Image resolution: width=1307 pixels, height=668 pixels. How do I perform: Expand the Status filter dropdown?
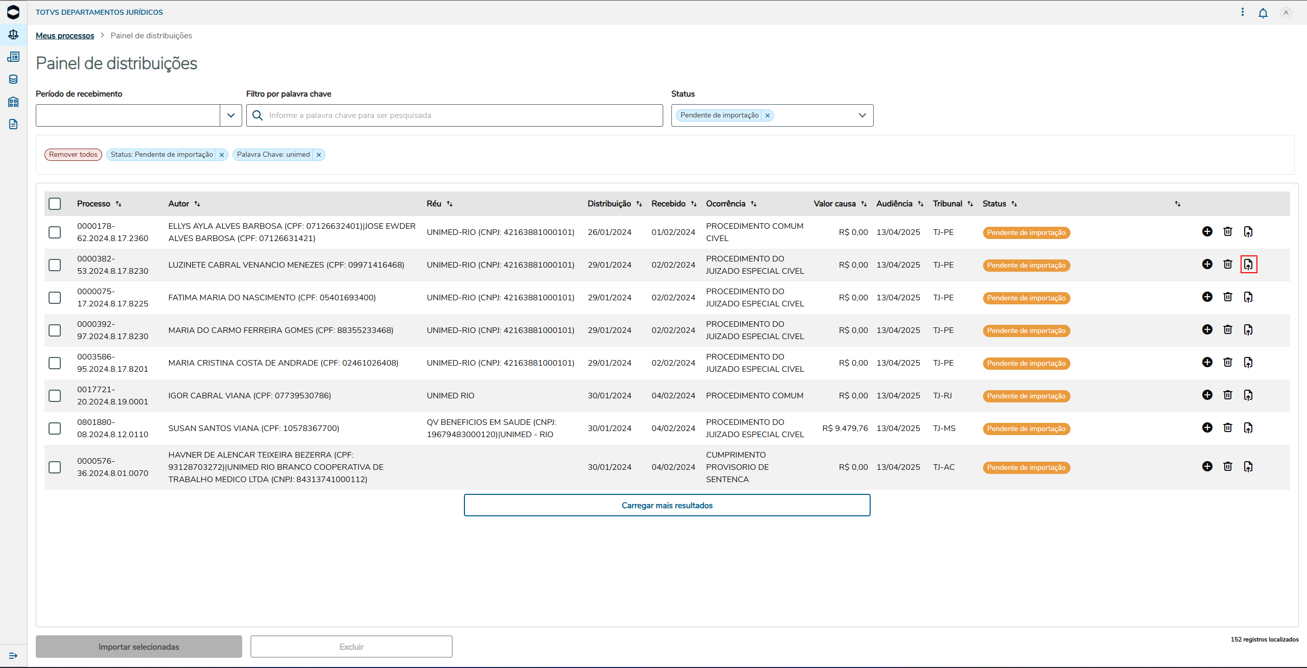pyautogui.click(x=862, y=115)
